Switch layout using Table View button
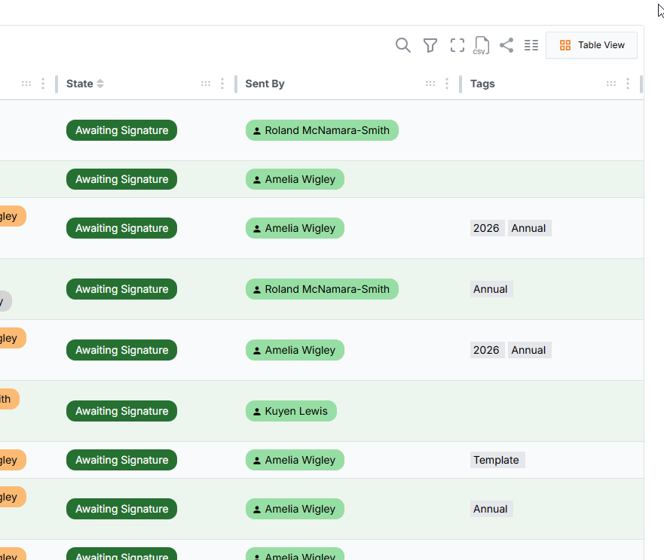This screenshot has width=664, height=560. [592, 45]
